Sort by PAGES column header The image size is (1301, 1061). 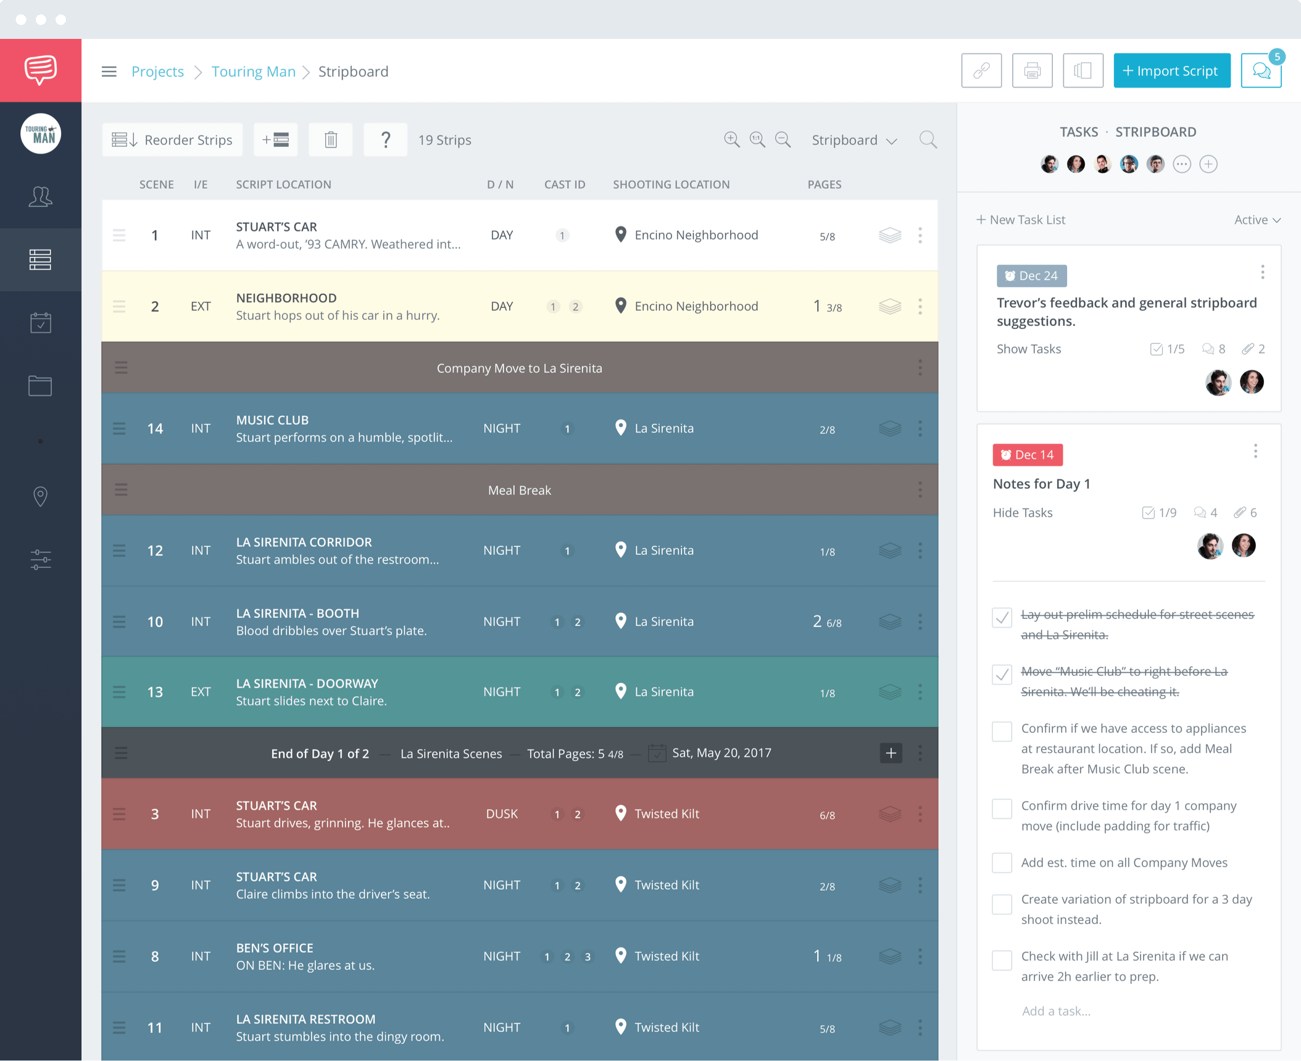(825, 185)
